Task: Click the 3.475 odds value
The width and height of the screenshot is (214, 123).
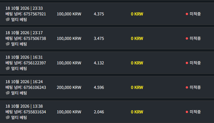Action: (x=99, y=38)
